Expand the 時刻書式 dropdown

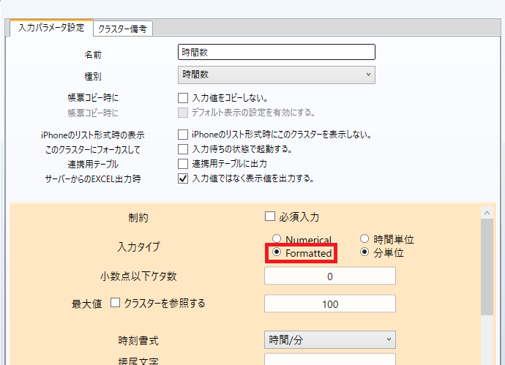click(x=329, y=340)
